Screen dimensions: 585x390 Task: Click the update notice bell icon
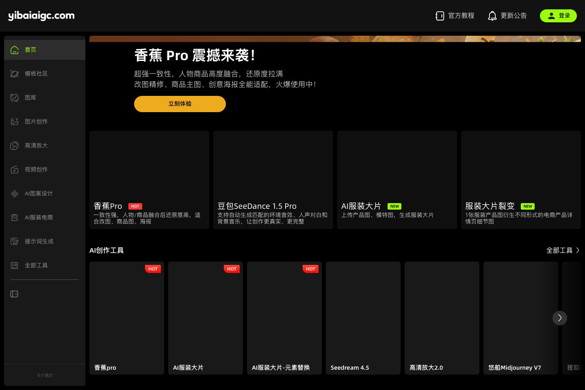pos(492,16)
